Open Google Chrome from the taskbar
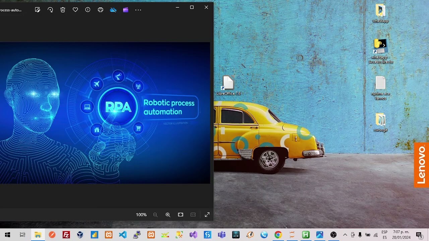The width and height of the screenshot is (429, 241). [x=278, y=235]
